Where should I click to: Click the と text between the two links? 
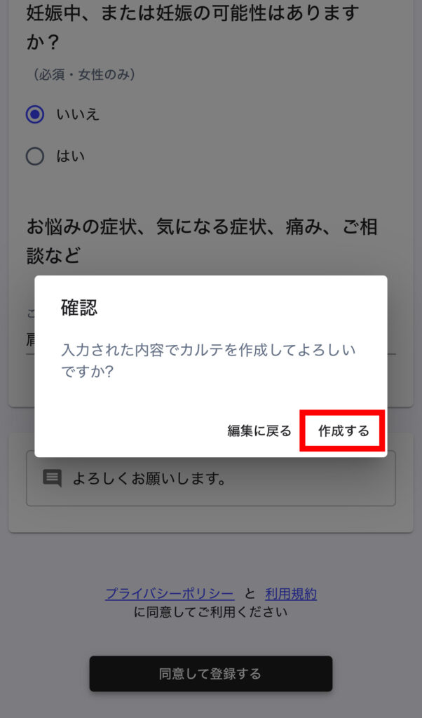250,594
